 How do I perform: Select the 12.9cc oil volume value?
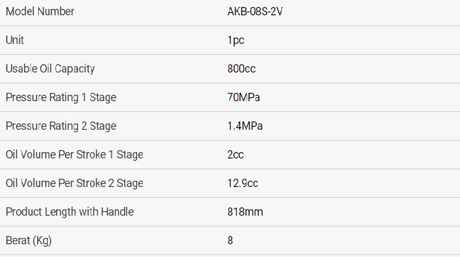coord(243,183)
